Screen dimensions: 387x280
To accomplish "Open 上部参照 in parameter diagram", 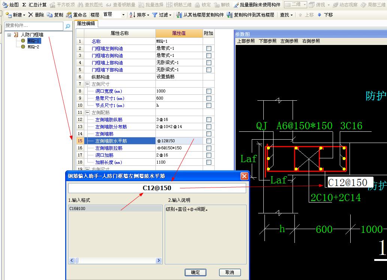I will click(246, 41).
